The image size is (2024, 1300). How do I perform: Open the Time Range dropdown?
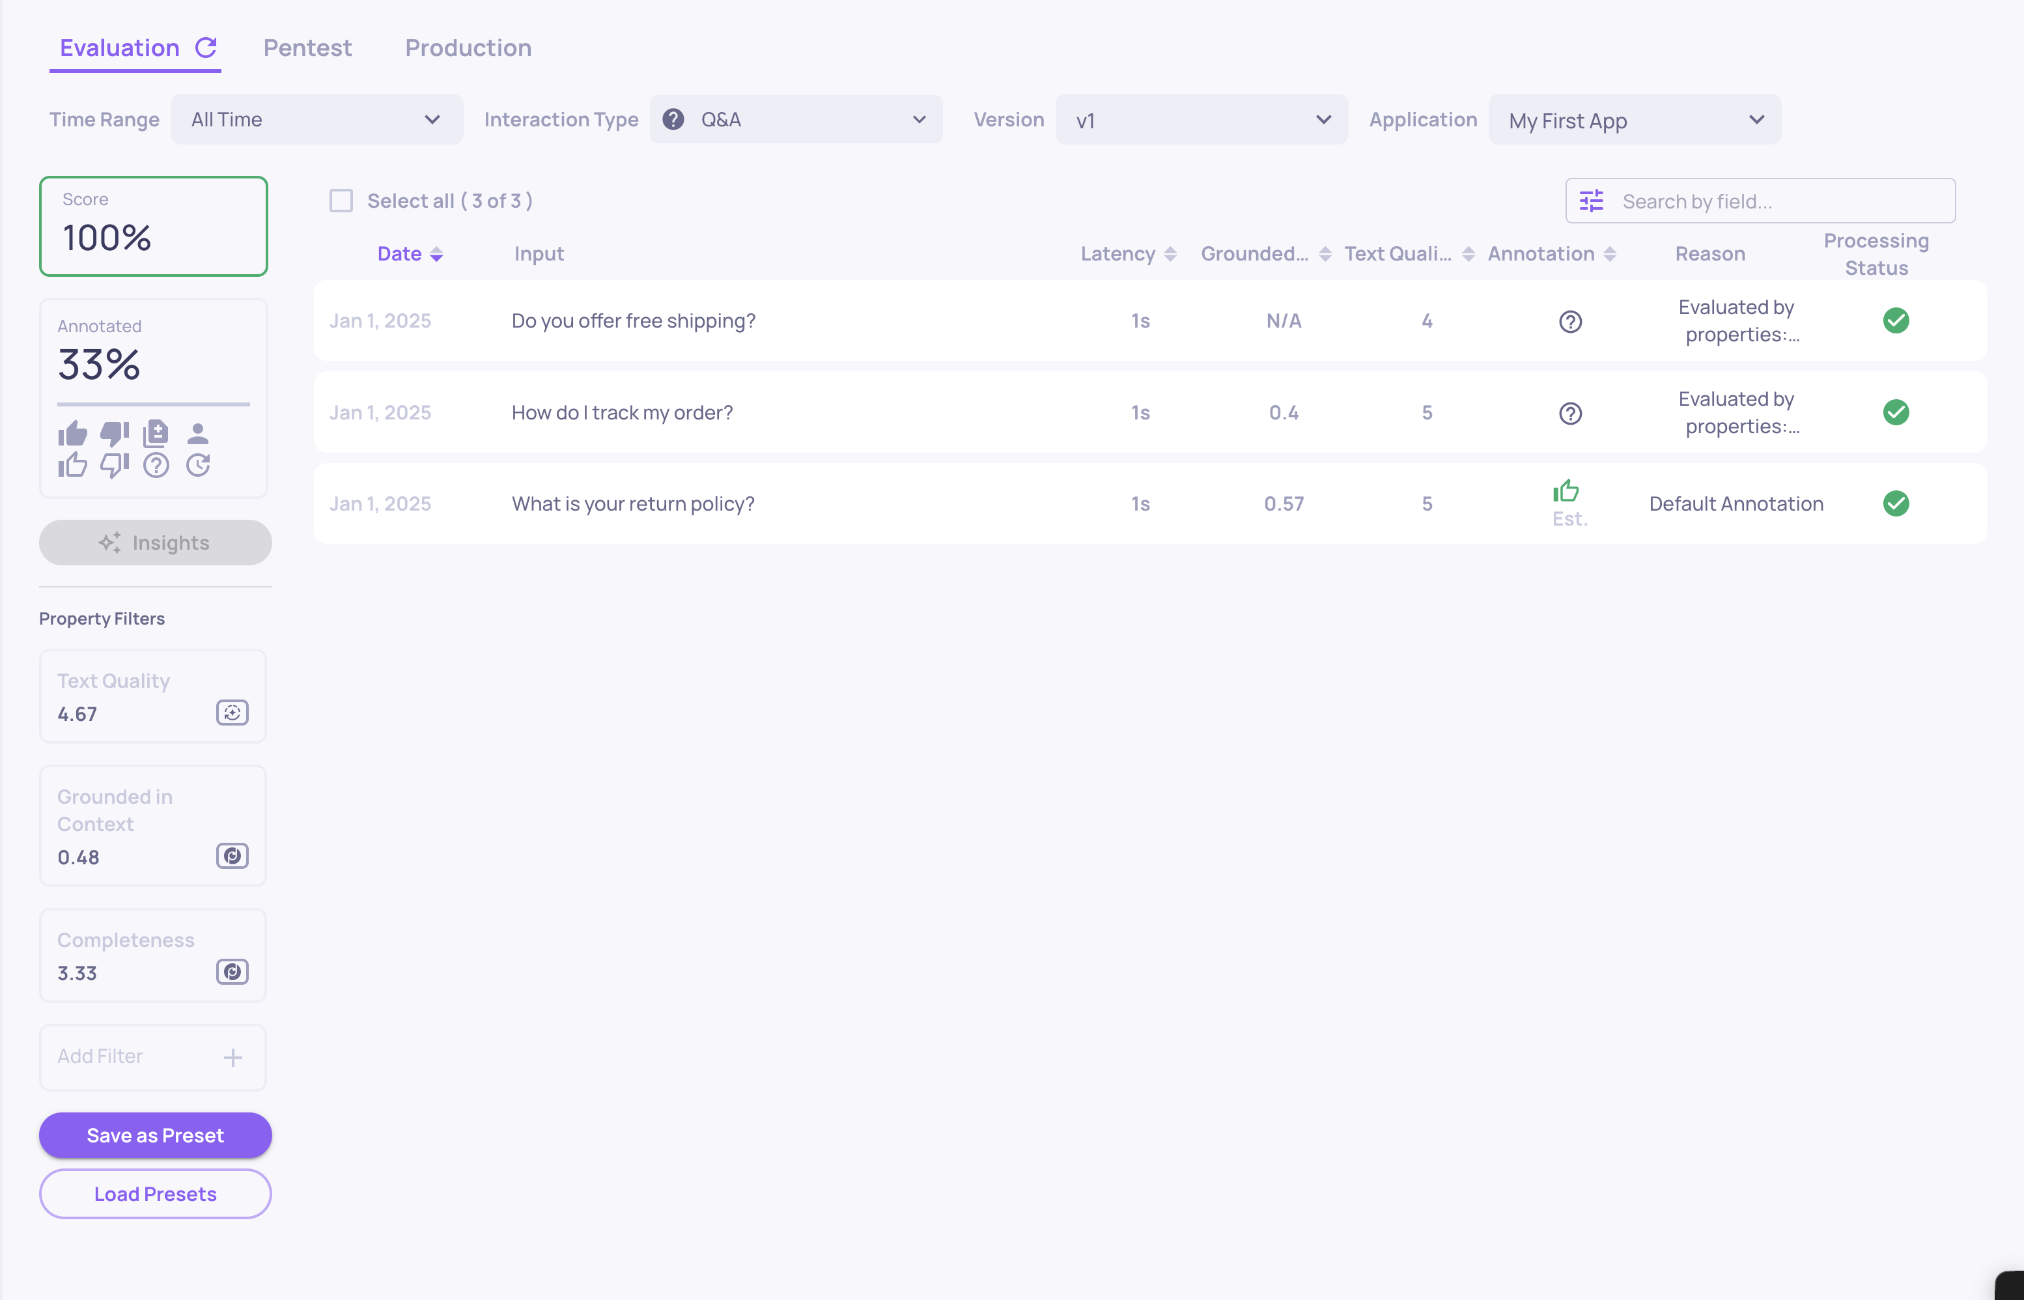click(316, 120)
